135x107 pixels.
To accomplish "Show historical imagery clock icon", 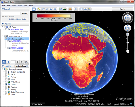I will pos(61,9).
